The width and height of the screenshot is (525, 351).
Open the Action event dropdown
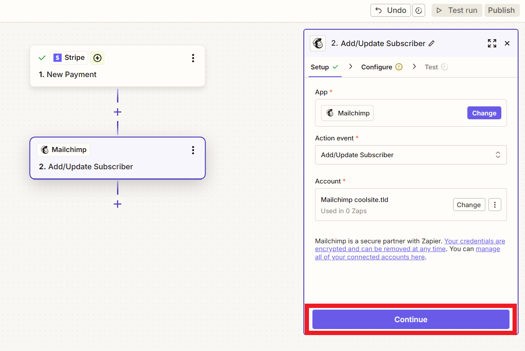pyautogui.click(x=411, y=155)
